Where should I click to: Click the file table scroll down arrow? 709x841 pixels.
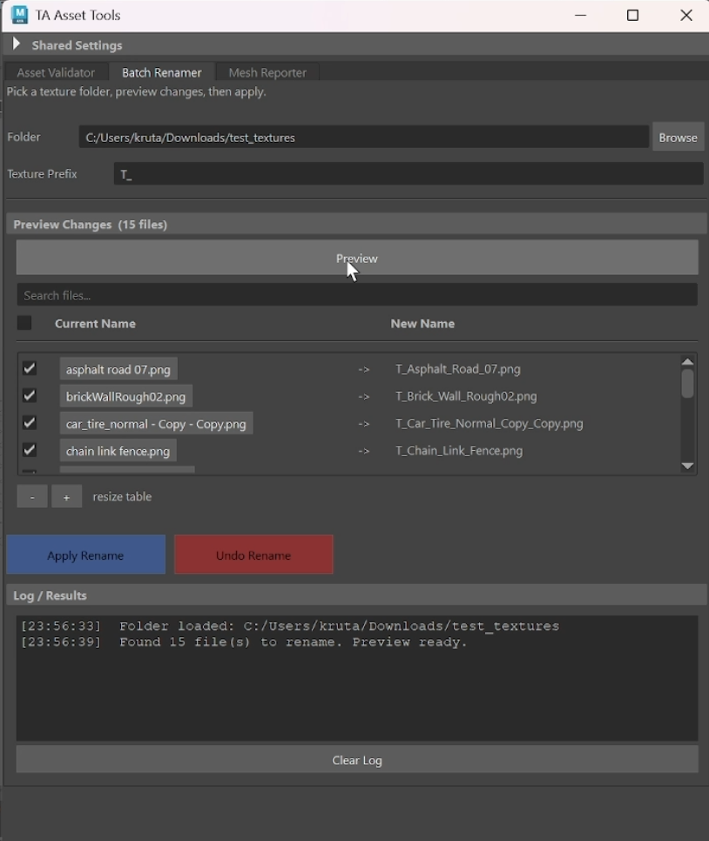point(687,466)
